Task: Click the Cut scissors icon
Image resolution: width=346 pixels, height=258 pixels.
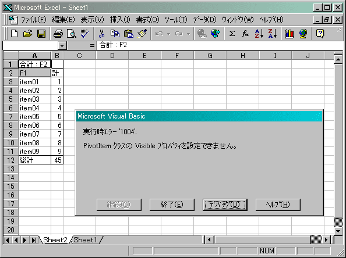Action: 101,34
